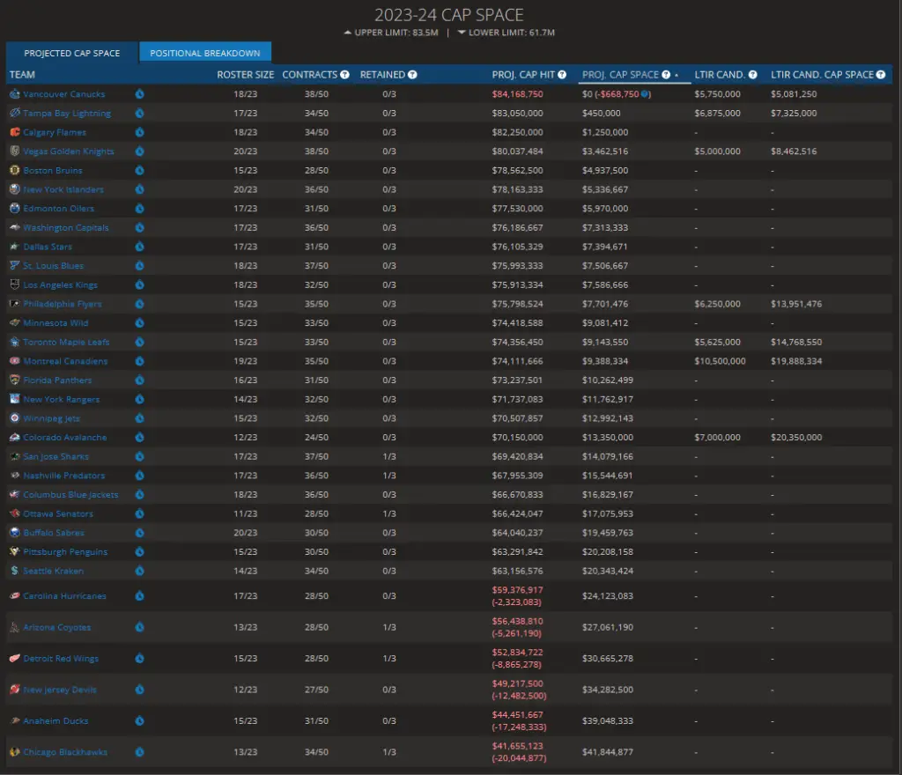Open the Pittsburgh Penguins team link
Screen dimensions: 902x775
[x=65, y=551]
